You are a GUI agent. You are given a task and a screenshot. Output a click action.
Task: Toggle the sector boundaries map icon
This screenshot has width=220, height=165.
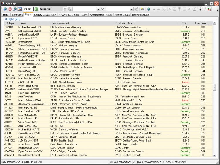[x=175, y=9]
